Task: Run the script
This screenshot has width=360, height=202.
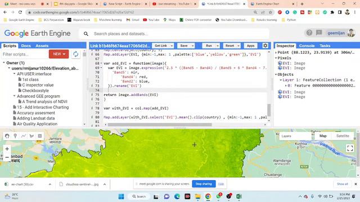Action: 209,46
